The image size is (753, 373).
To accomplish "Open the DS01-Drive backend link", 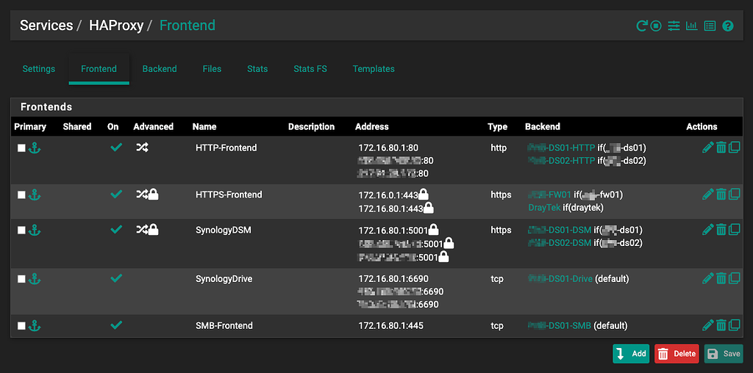I will point(560,278).
